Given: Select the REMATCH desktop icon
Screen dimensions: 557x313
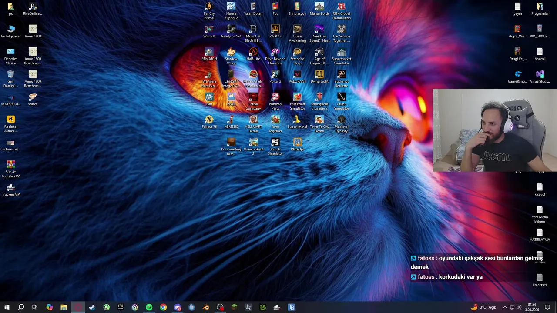Looking at the screenshot, I should coord(209,54).
